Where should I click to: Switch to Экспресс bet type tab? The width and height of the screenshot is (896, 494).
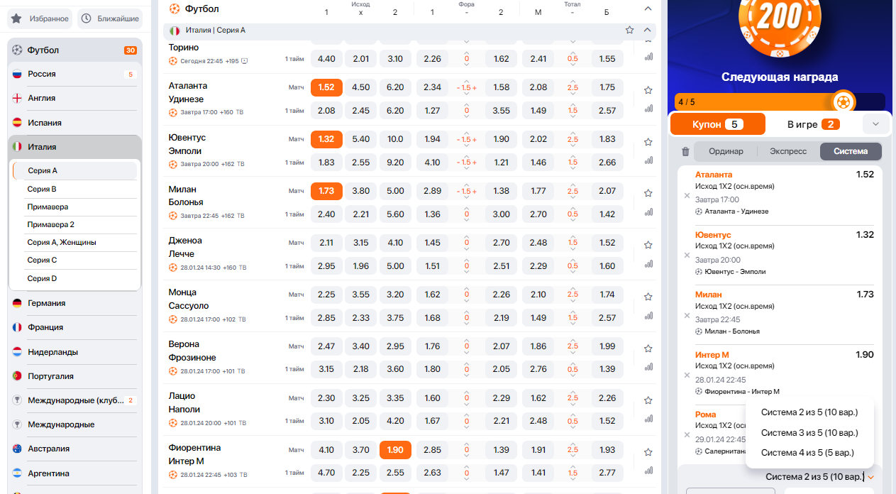tap(788, 151)
